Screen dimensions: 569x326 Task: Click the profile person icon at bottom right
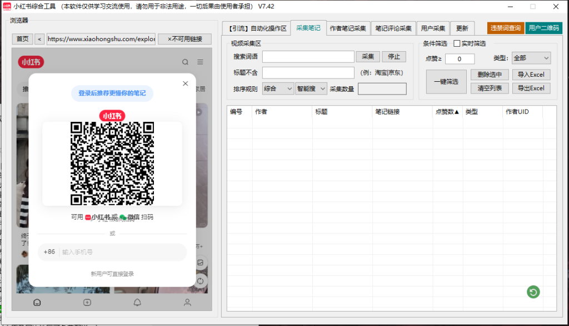pyautogui.click(x=187, y=302)
